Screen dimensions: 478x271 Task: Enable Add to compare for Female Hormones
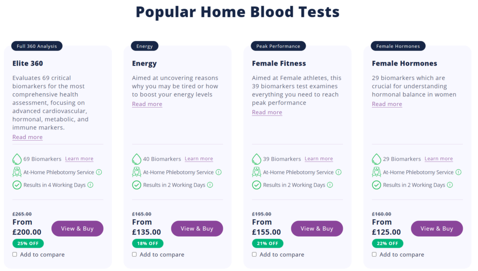tap(374, 254)
